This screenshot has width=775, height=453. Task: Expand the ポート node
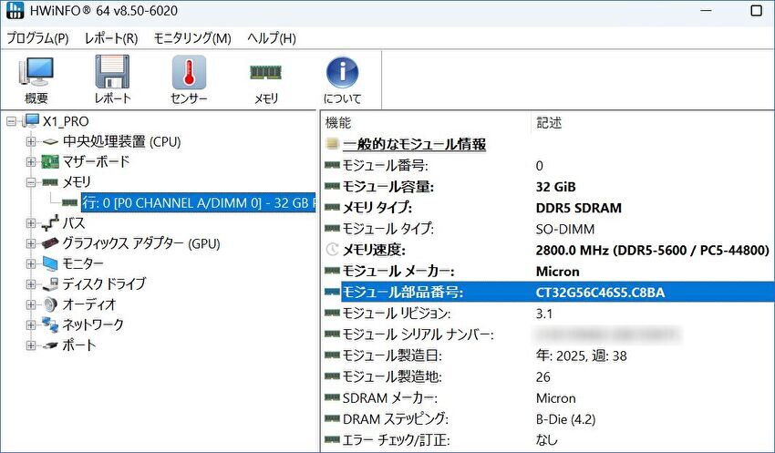click(x=31, y=345)
